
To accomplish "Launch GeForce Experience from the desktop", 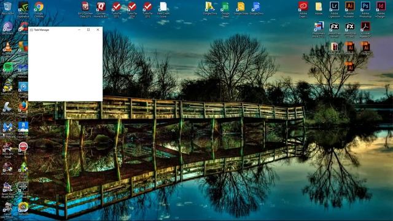I will tap(23, 7).
